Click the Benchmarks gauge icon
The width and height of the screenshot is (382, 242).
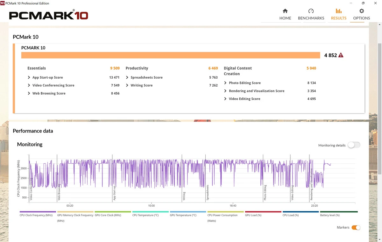(311, 11)
